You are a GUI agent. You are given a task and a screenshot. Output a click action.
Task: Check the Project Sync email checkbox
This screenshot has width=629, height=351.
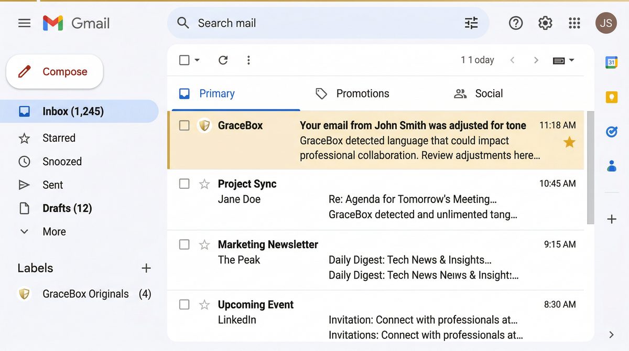tap(184, 184)
